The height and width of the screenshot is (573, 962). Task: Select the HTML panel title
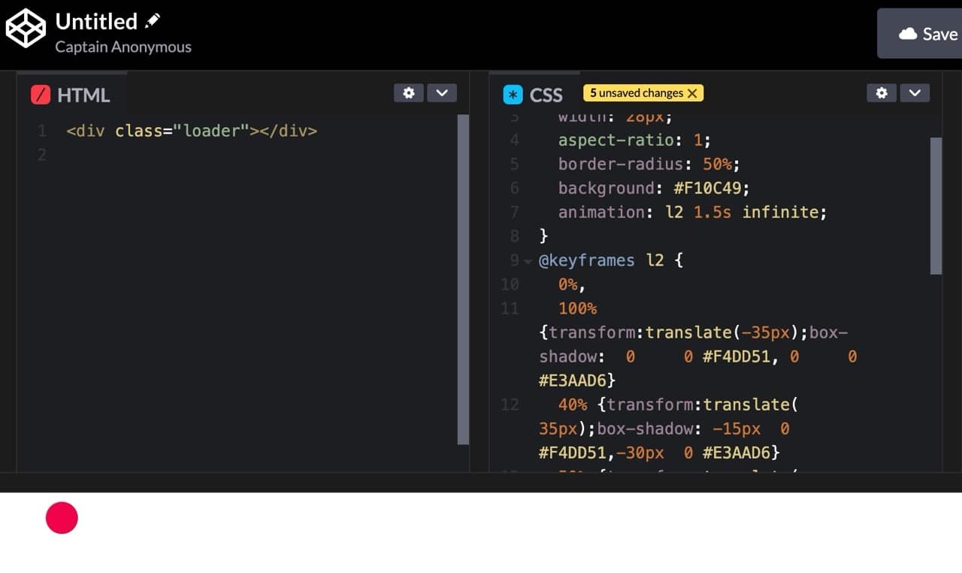tap(83, 95)
